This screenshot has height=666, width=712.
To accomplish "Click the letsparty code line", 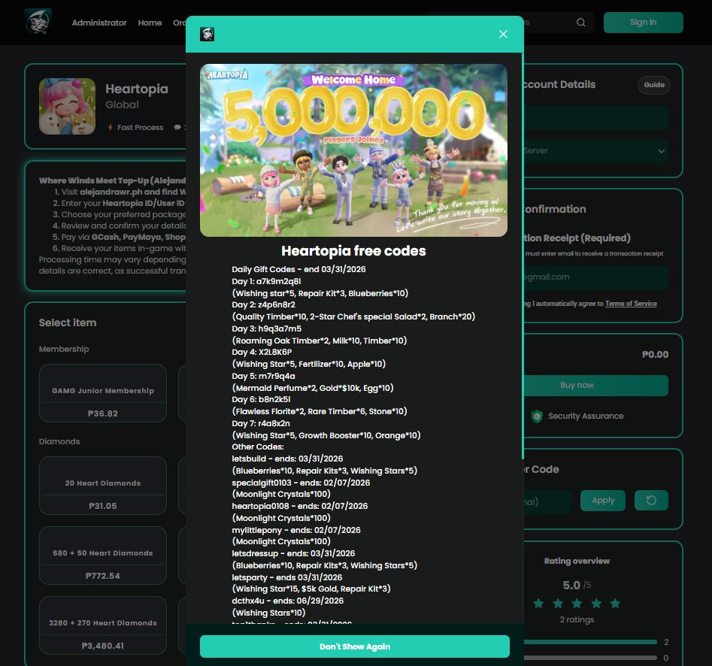I will [x=287, y=577].
